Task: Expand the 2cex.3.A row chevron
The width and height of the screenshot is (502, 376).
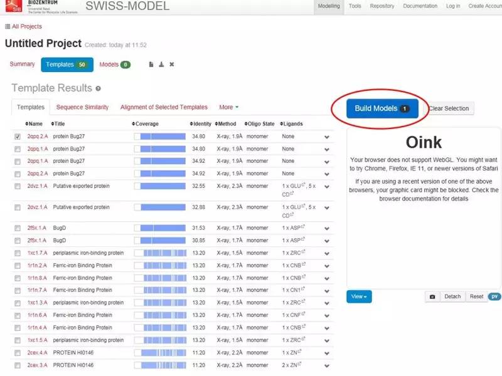Action: click(326, 366)
